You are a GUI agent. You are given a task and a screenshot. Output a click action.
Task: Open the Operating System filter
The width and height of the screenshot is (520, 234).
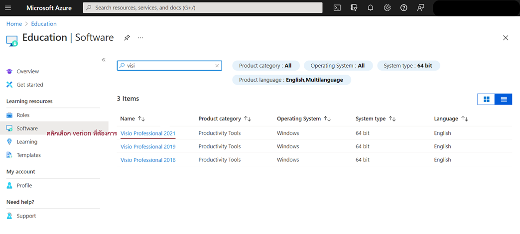337,66
